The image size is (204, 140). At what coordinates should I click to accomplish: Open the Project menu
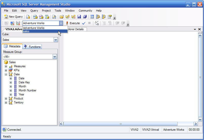[46, 11]
